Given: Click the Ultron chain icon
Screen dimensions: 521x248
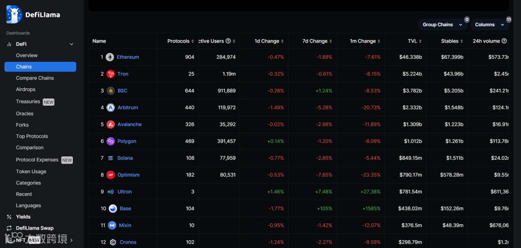Looking at the screenshot, I should pos(110,192).
